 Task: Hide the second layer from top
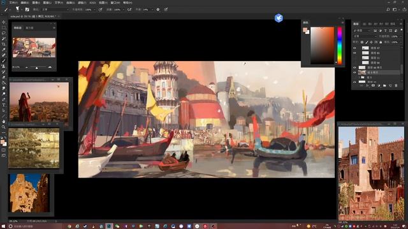354,53
